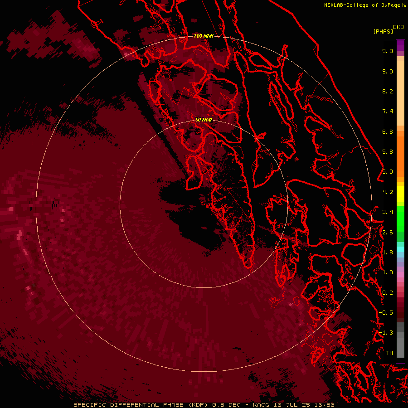The image size is (408, 408).
Task: Click the 0.2 value on the color scale
Action: pyautogui.click(x=388, y=293)
